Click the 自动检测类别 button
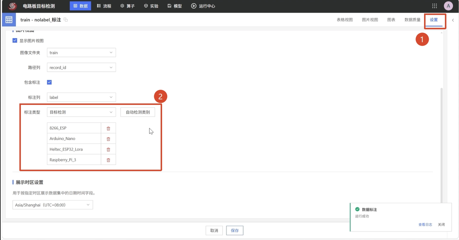Screen dimensions: 459x240 138,112
